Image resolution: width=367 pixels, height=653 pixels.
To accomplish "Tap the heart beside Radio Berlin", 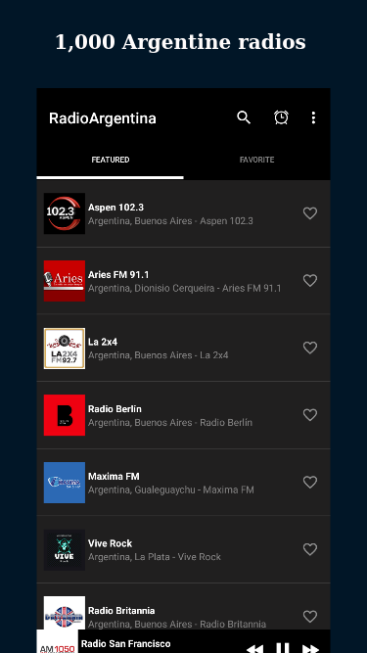I will 310,415.
